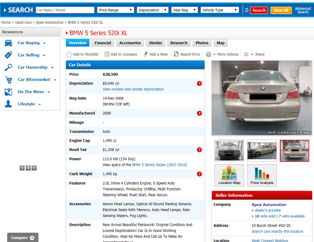314x242 pixels.
Task: Expand the Lifestyle menu
Action: (40, 104)
